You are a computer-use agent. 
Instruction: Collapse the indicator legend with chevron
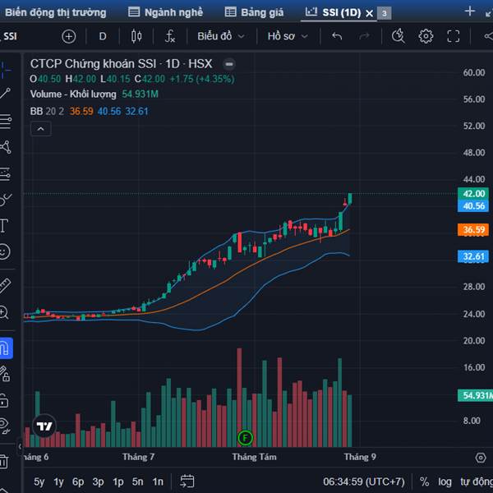(x=41, y=129)
